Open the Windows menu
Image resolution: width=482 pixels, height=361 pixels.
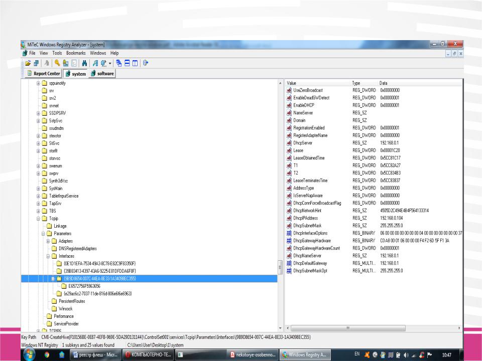98,53
